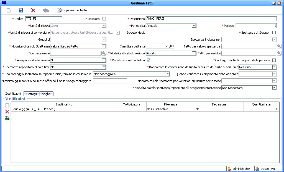Click the Descrizione input field
Viewport: 284px width, 172px height.
click(x=211, y=19)
